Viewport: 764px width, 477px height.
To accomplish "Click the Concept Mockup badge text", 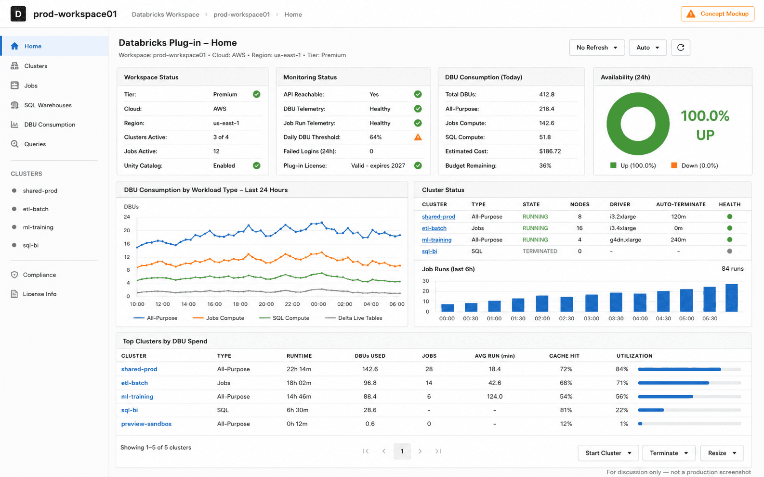I will (x=724, y=14).
